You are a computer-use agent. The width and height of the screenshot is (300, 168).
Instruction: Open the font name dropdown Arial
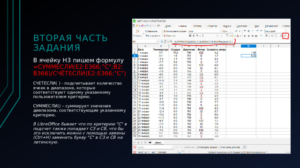click(x=220, y=31)
